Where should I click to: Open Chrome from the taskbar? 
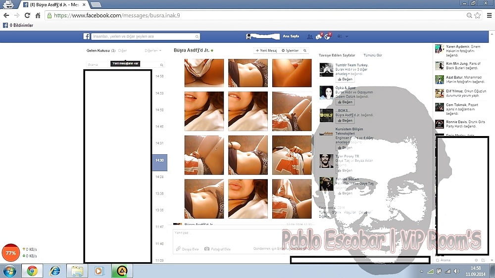(x=32, y=271)
